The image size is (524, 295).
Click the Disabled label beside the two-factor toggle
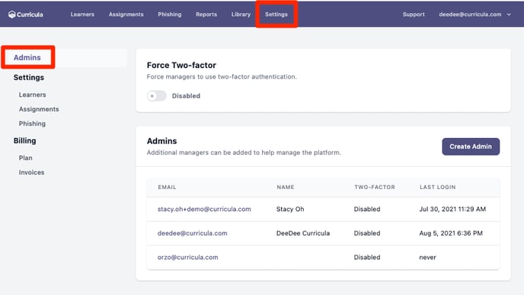tap(186, 96)
